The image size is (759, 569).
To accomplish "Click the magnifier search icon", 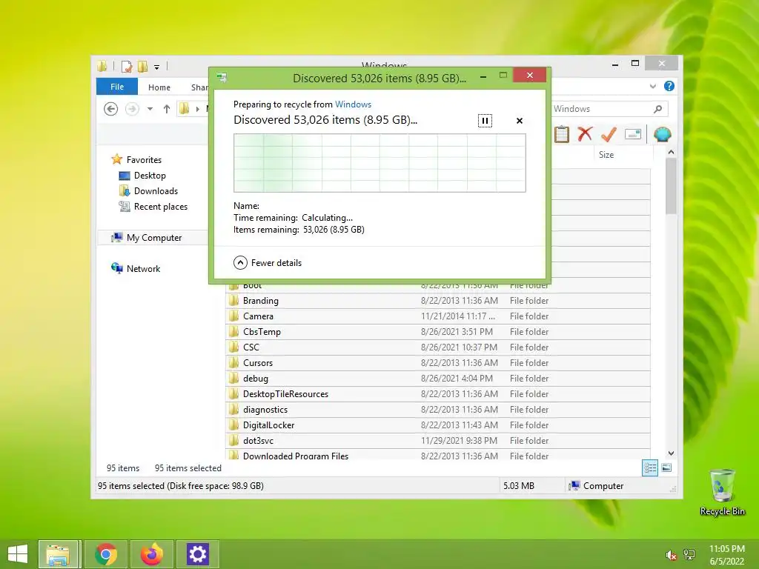I will (x=657, y=109).
